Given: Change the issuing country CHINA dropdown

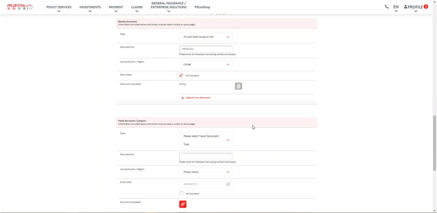Looking at the screenshot, I should (206, 65).
